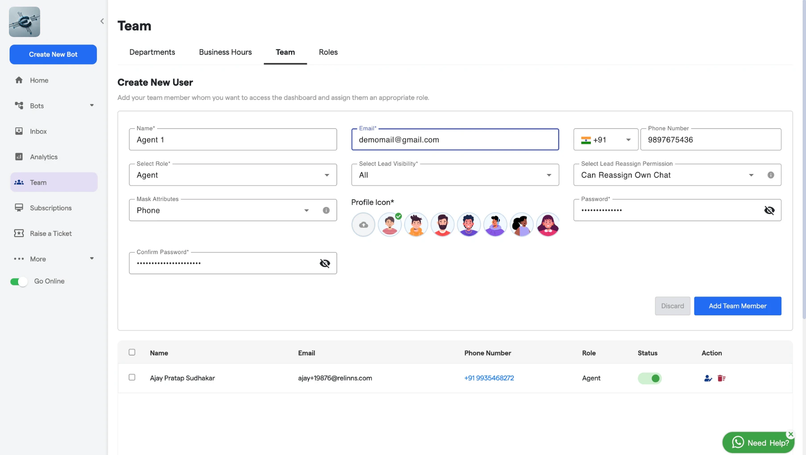Click the page vertical scrollbar
The image size is (806, 455).
(x=804, y=160)
